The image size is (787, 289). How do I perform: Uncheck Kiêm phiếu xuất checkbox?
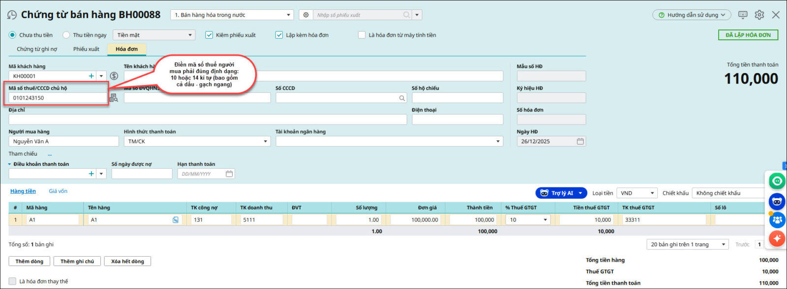point(209,35)
